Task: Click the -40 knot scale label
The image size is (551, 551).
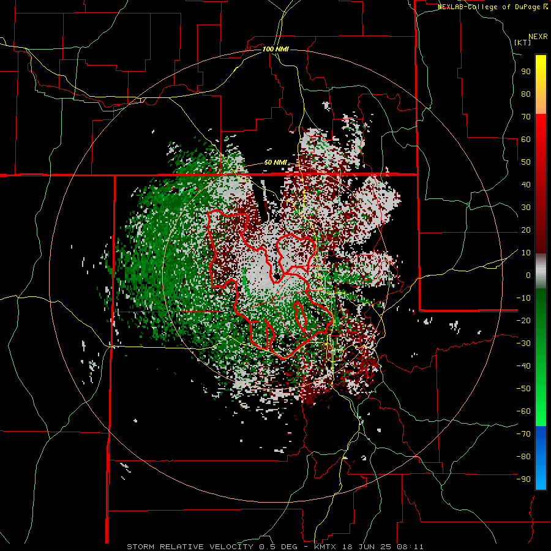Action: coord(523,366)
